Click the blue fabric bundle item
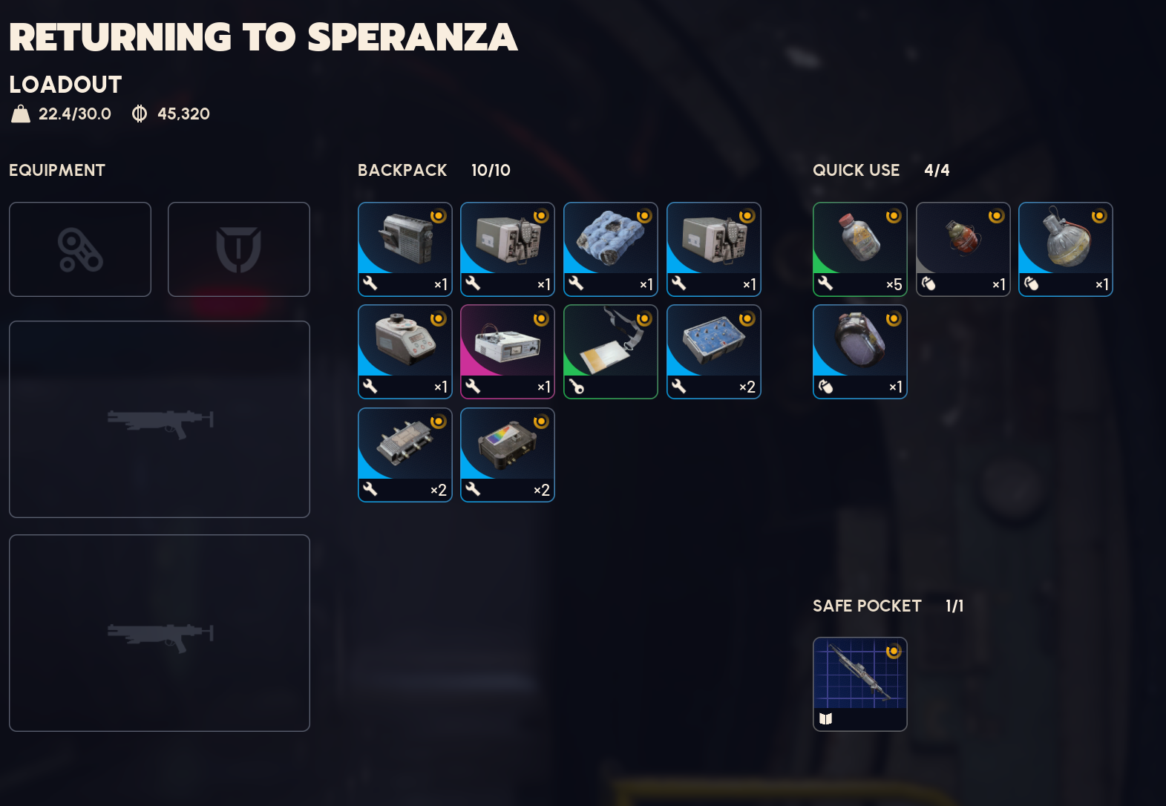The image size is (1166, 806). [x=611, y=249]
